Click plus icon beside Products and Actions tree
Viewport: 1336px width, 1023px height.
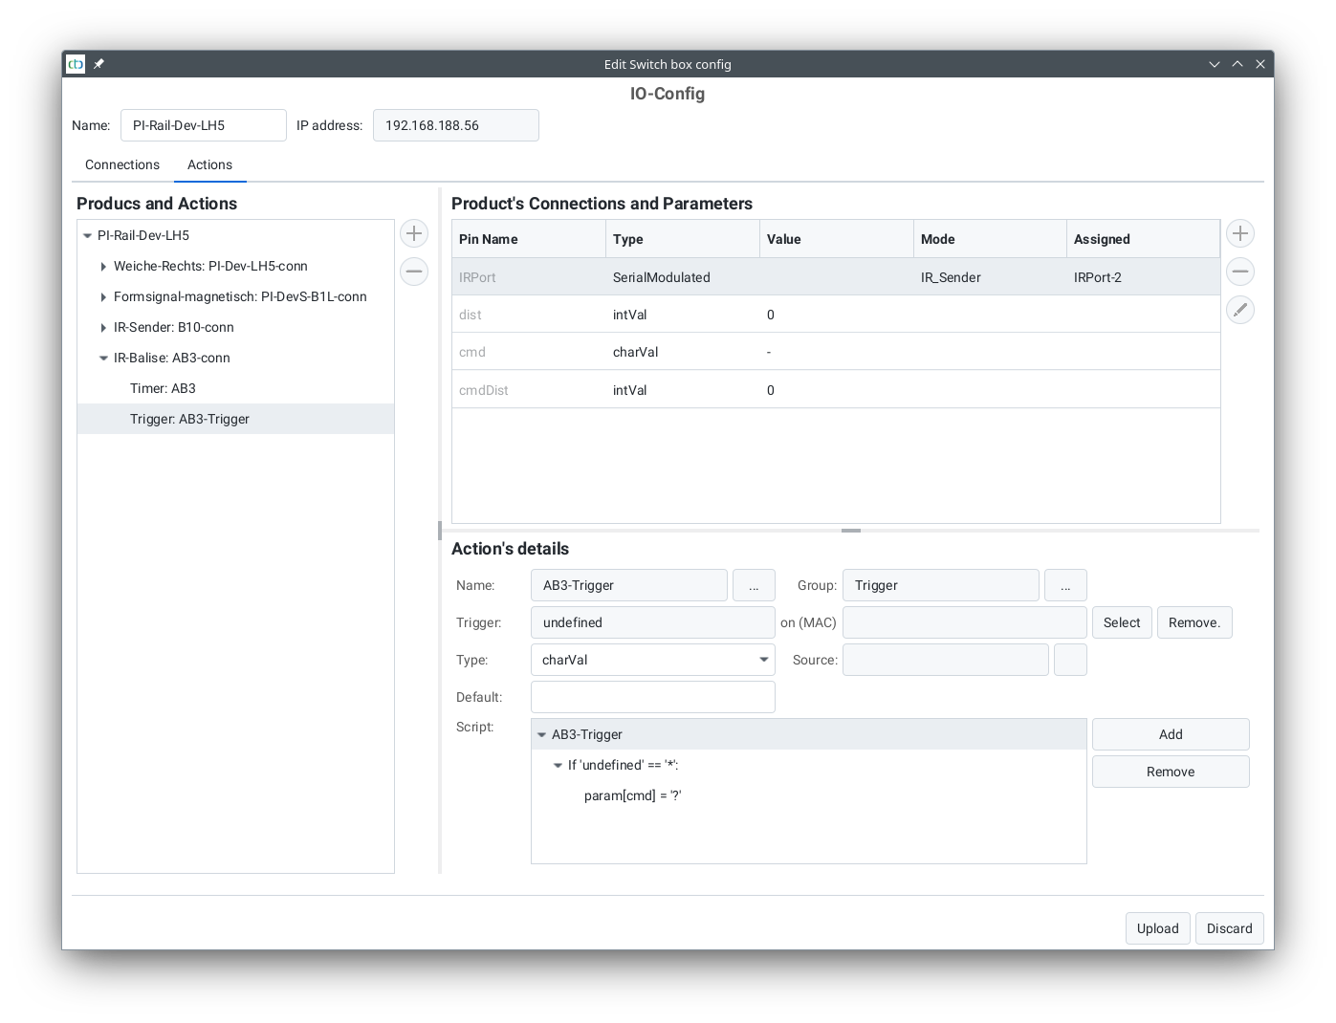point(414,233)
